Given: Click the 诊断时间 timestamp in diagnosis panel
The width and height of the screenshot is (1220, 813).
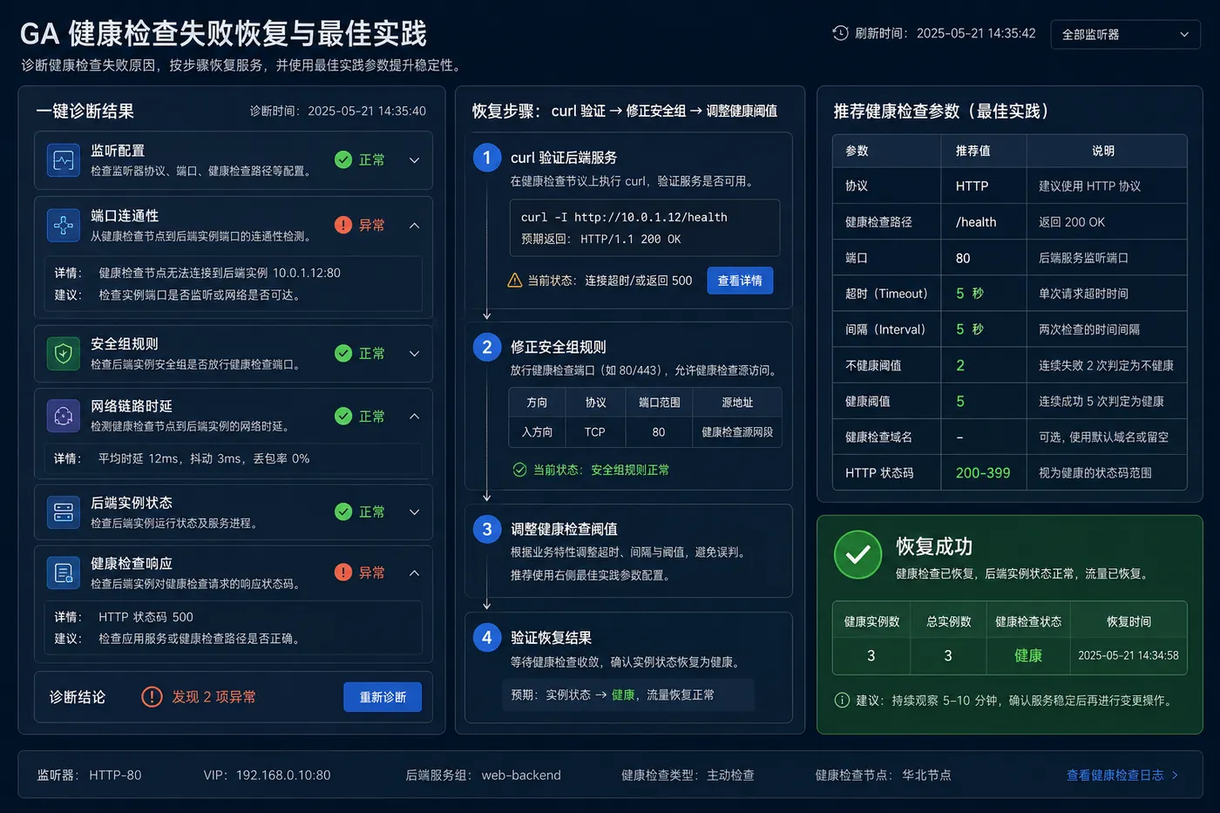Looking at the screenshot, I should click(x=337, y=111).
